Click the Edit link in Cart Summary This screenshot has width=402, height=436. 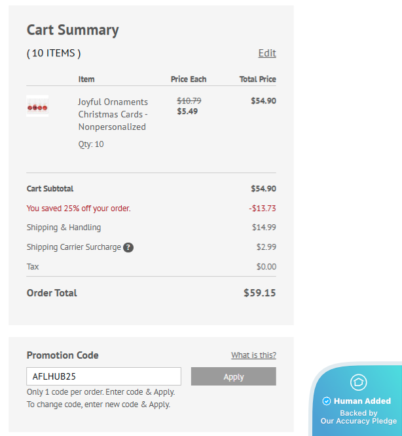[267, 53]
